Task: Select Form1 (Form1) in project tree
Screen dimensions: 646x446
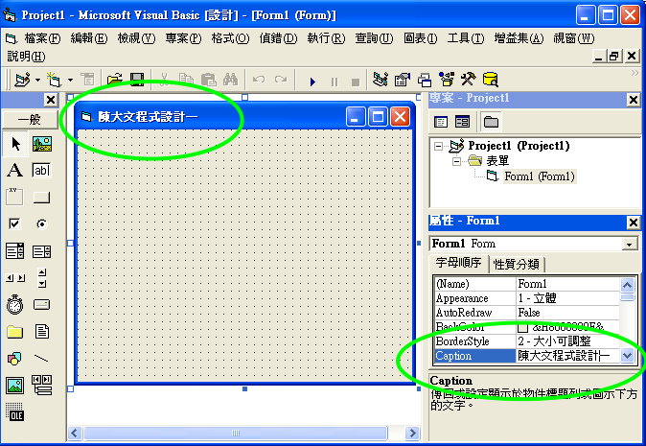Action: (539, 176)
